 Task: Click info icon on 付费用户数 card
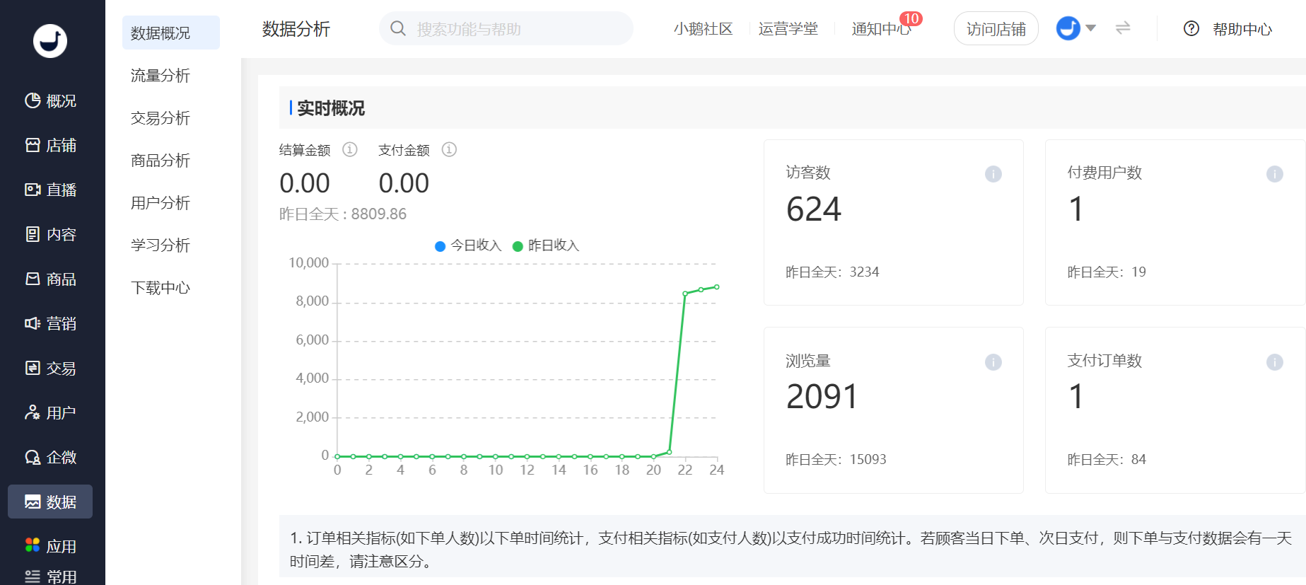[1275, 174]
